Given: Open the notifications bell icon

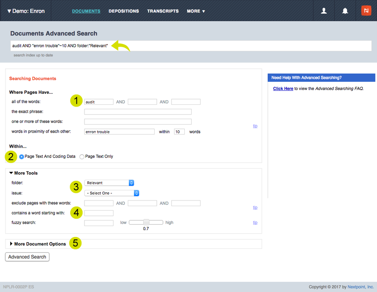Looking at the screenshot, I should tap(345, 11).
